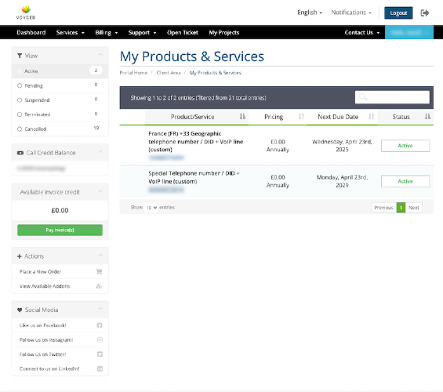
Task: Click the Instagram icon in Social Media
Action: click(x=100, y=339)
